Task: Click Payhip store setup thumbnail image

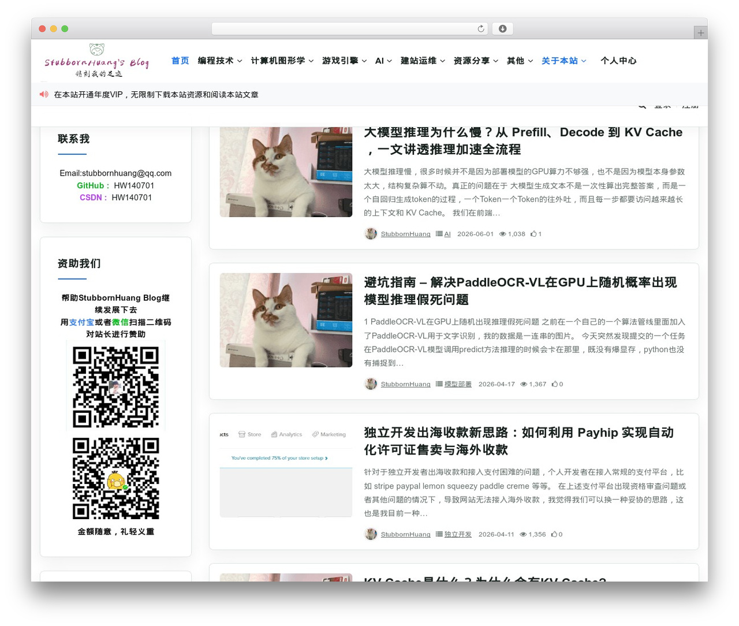Action: tap(286, 471)
